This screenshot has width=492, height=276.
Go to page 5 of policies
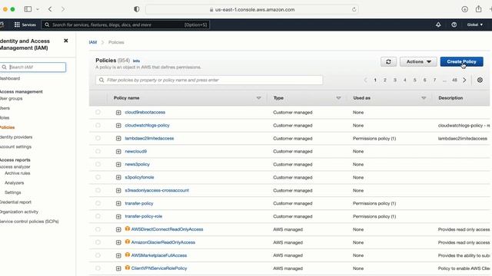point(414,80)
